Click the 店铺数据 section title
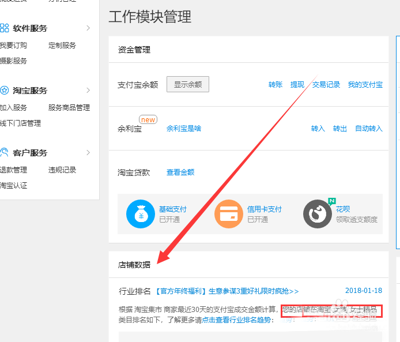400x342 pixels. click(134, 265)
